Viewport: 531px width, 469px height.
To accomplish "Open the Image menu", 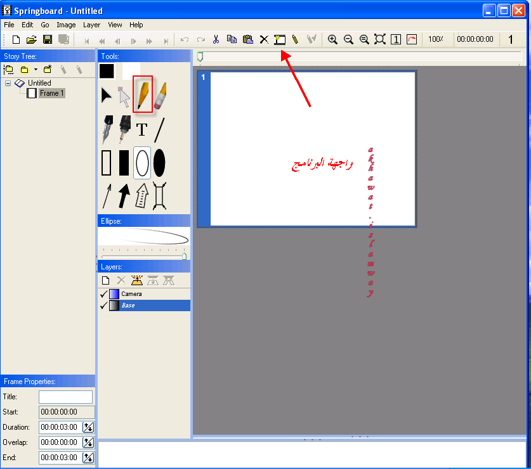I will point(66,25).
